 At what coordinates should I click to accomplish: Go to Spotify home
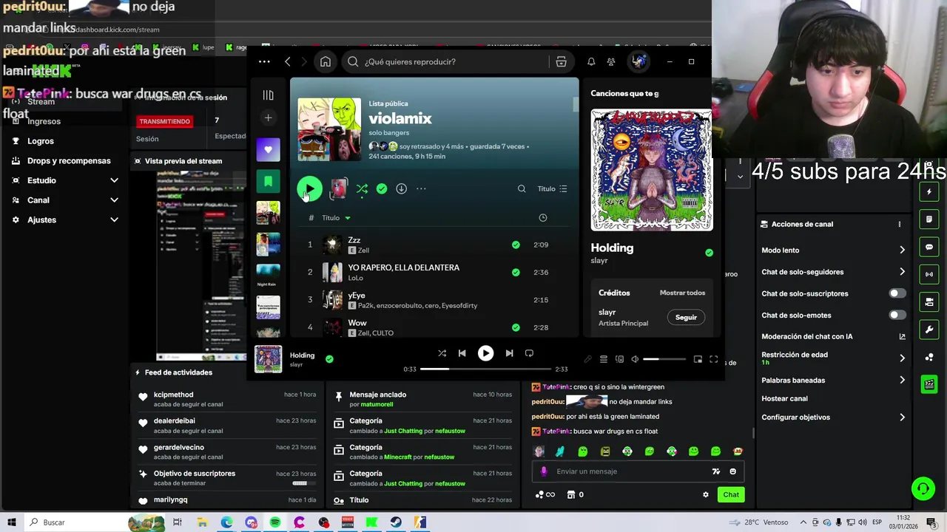pyautogui.click(x=325, y=62)
